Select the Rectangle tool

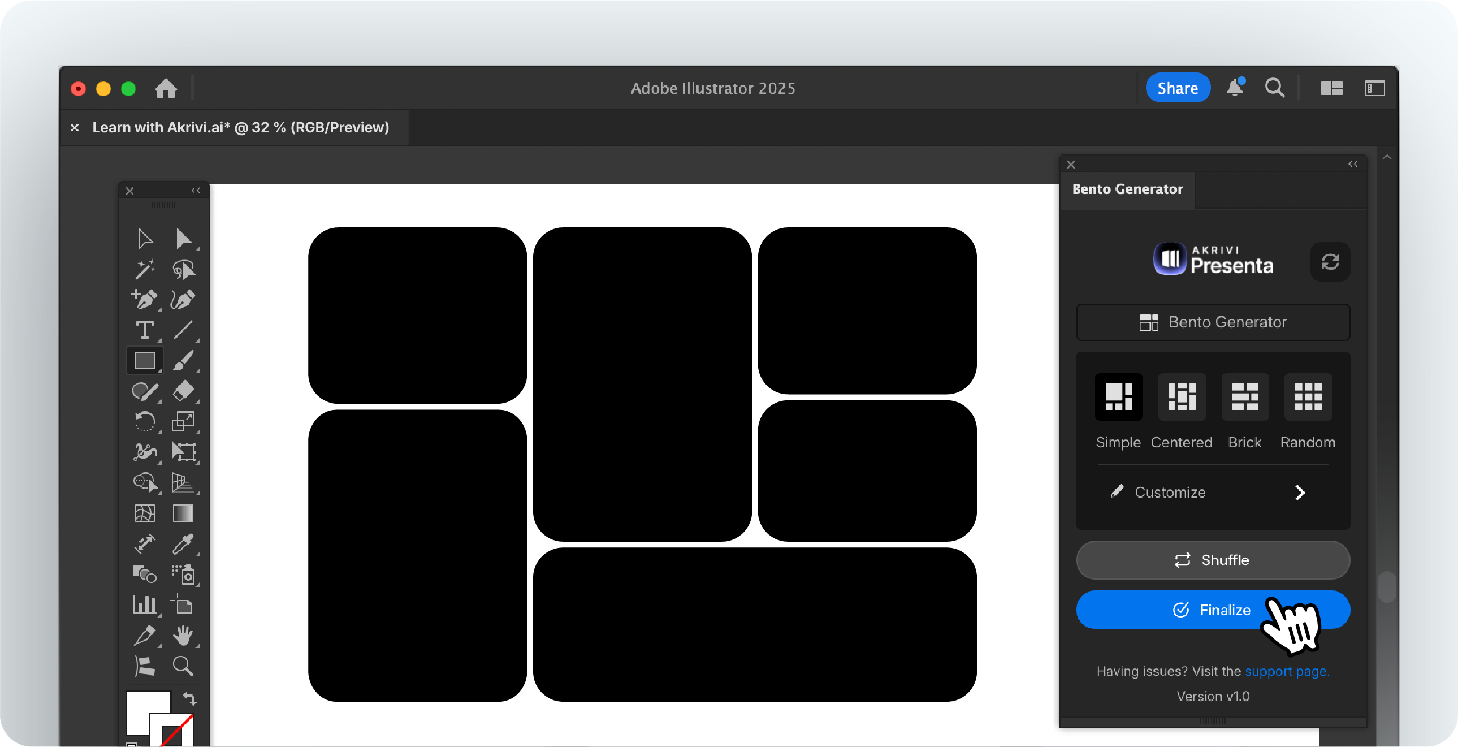pos(145,361)
